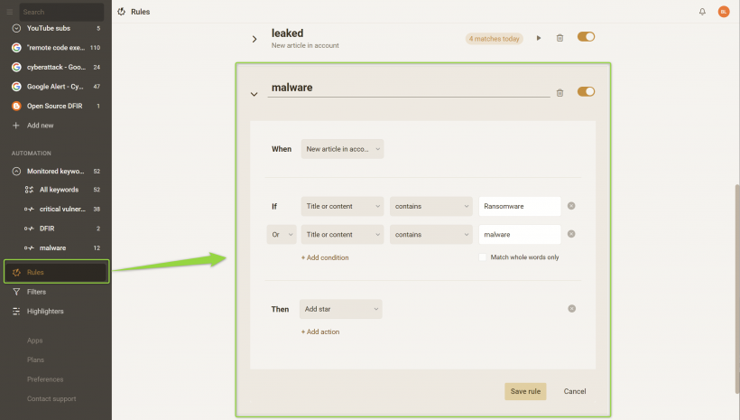Turn off the malware rule toggle
This screenshot has width=740, height=420.
[x=587, y=91]
